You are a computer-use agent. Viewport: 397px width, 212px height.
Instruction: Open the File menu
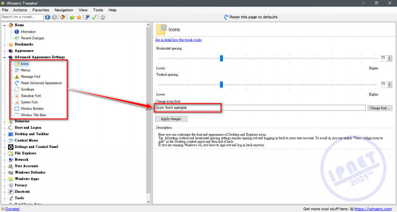coord(5,10)
